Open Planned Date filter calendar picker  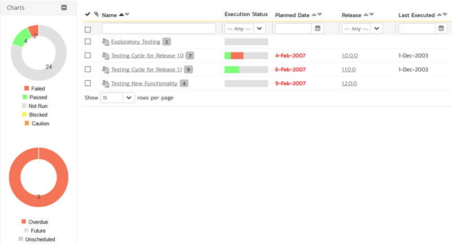(x=318, y=28)
